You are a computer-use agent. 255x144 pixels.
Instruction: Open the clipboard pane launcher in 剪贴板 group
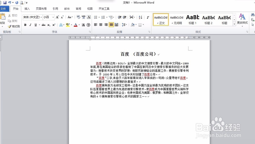pos(20,32)
